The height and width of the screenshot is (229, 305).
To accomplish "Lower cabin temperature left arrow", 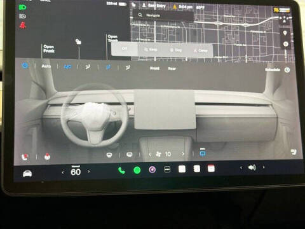I will 63,172.
